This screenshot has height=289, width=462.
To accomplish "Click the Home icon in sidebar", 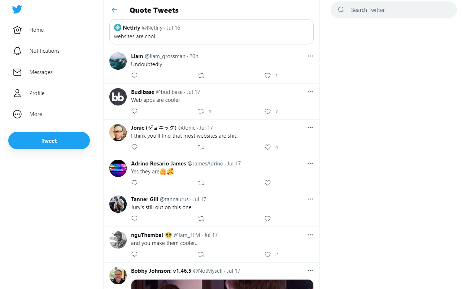I will 17,30.
